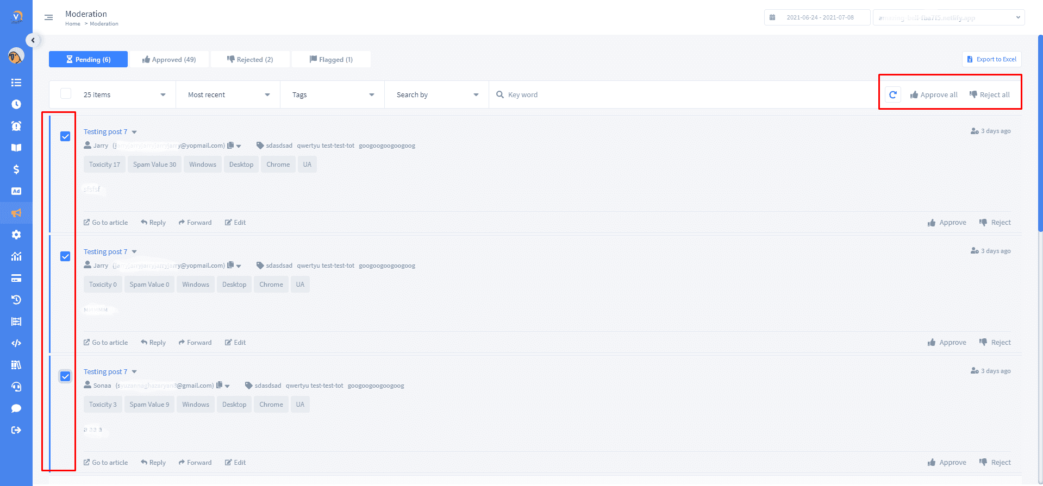Forward the Toxicity 0 comment

[195, 343]
